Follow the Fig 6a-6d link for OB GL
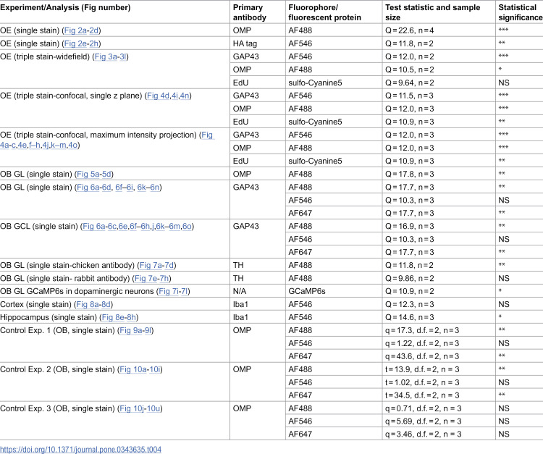 coord(94,188)
